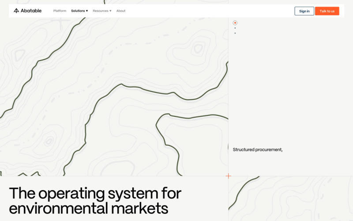
Task: Select the third slide indicator dot
Action: 235,33
